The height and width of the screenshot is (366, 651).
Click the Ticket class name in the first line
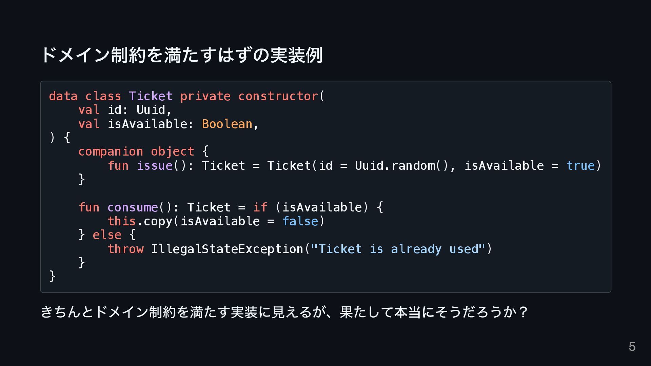click(x=151, y=96)
